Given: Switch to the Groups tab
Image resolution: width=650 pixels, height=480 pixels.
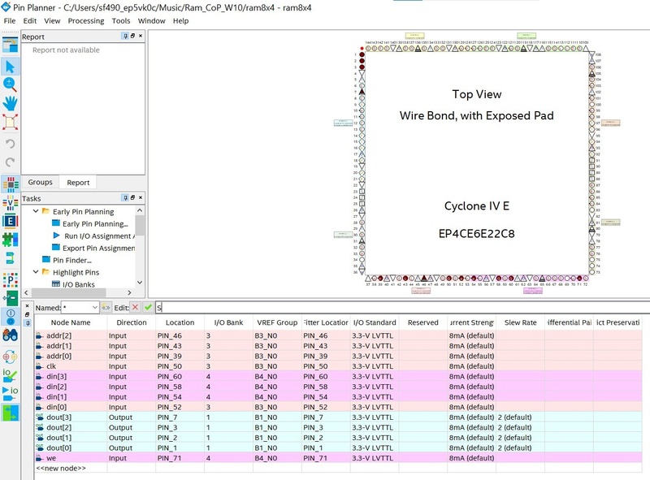Looking at the screenshot, I should (40, 182).
